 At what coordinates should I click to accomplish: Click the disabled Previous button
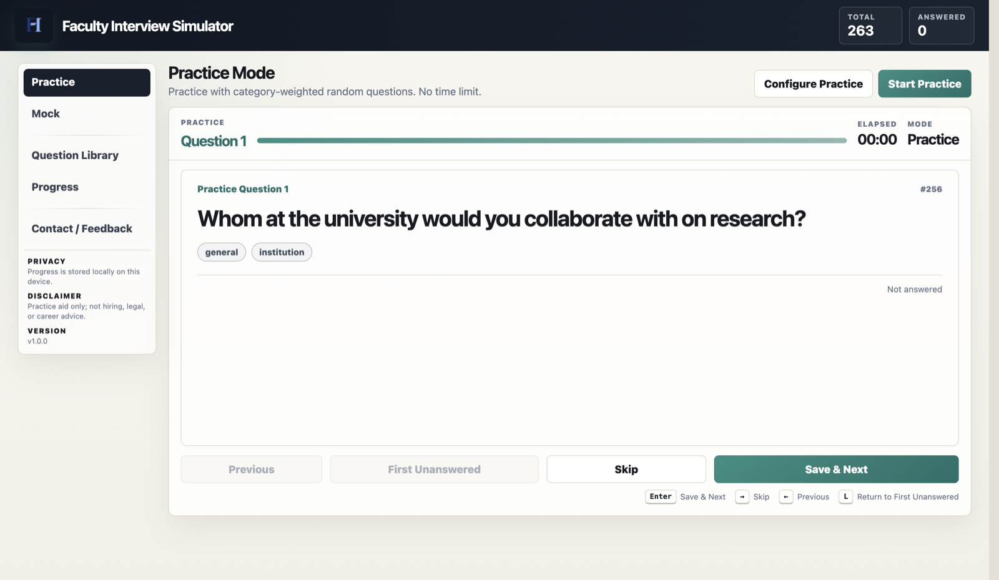pyautogui.click(x=252, y=469)
